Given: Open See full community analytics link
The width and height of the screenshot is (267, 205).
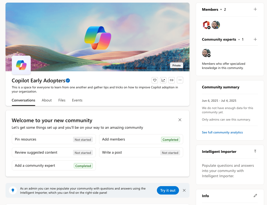Looking at the screenshot, I should (222, 132).
